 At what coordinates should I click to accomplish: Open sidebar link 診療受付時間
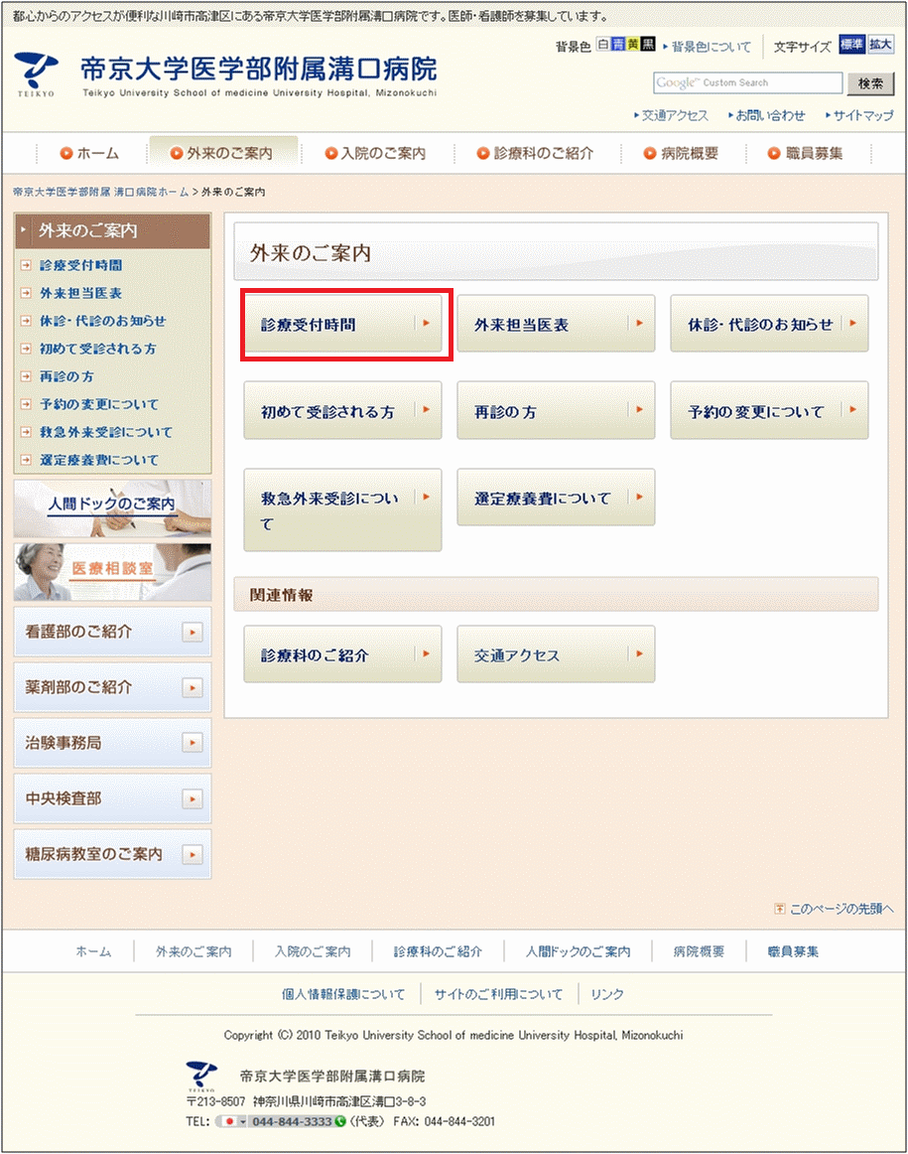(80, 265)
